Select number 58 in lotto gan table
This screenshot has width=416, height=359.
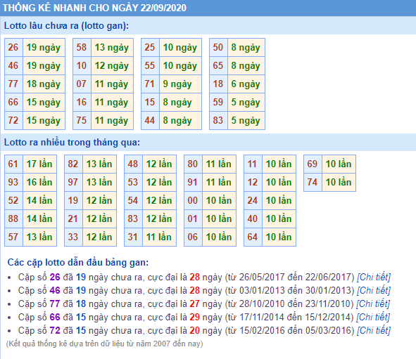pos(82,47)
